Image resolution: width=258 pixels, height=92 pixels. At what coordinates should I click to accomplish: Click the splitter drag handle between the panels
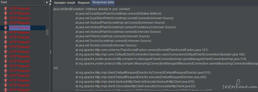(x=51, y=52)
